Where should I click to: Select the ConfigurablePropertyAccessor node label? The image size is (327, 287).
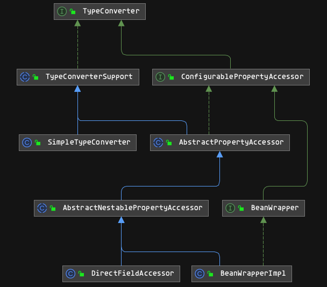pos(242,77)
